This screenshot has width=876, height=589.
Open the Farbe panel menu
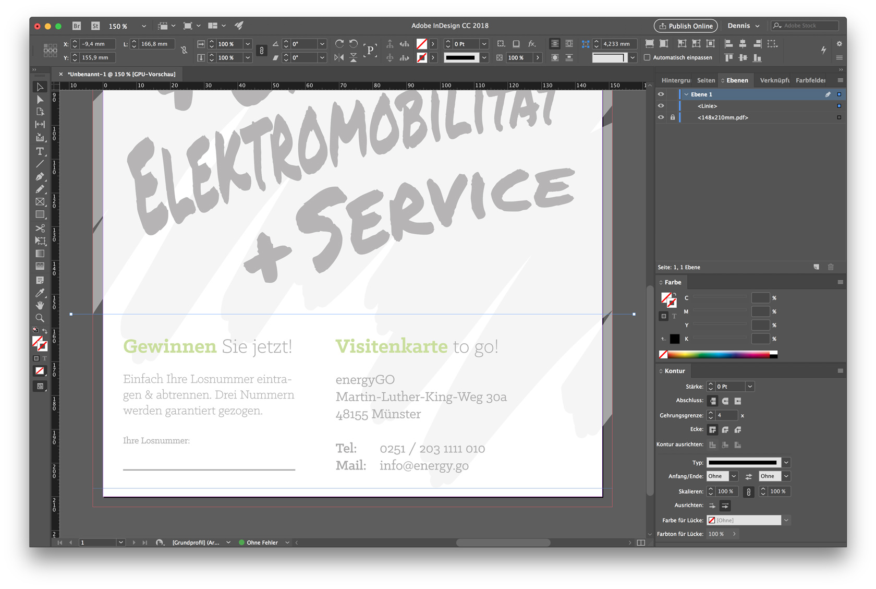pos(840,282)
